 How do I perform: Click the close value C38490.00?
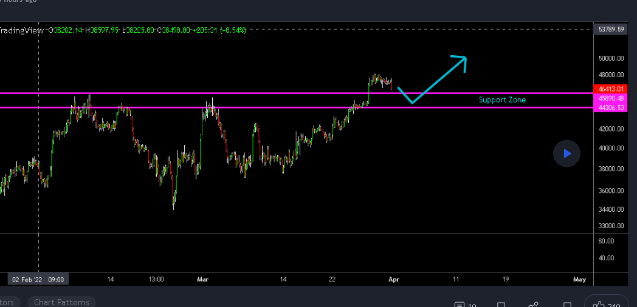[x=174, y=30]
